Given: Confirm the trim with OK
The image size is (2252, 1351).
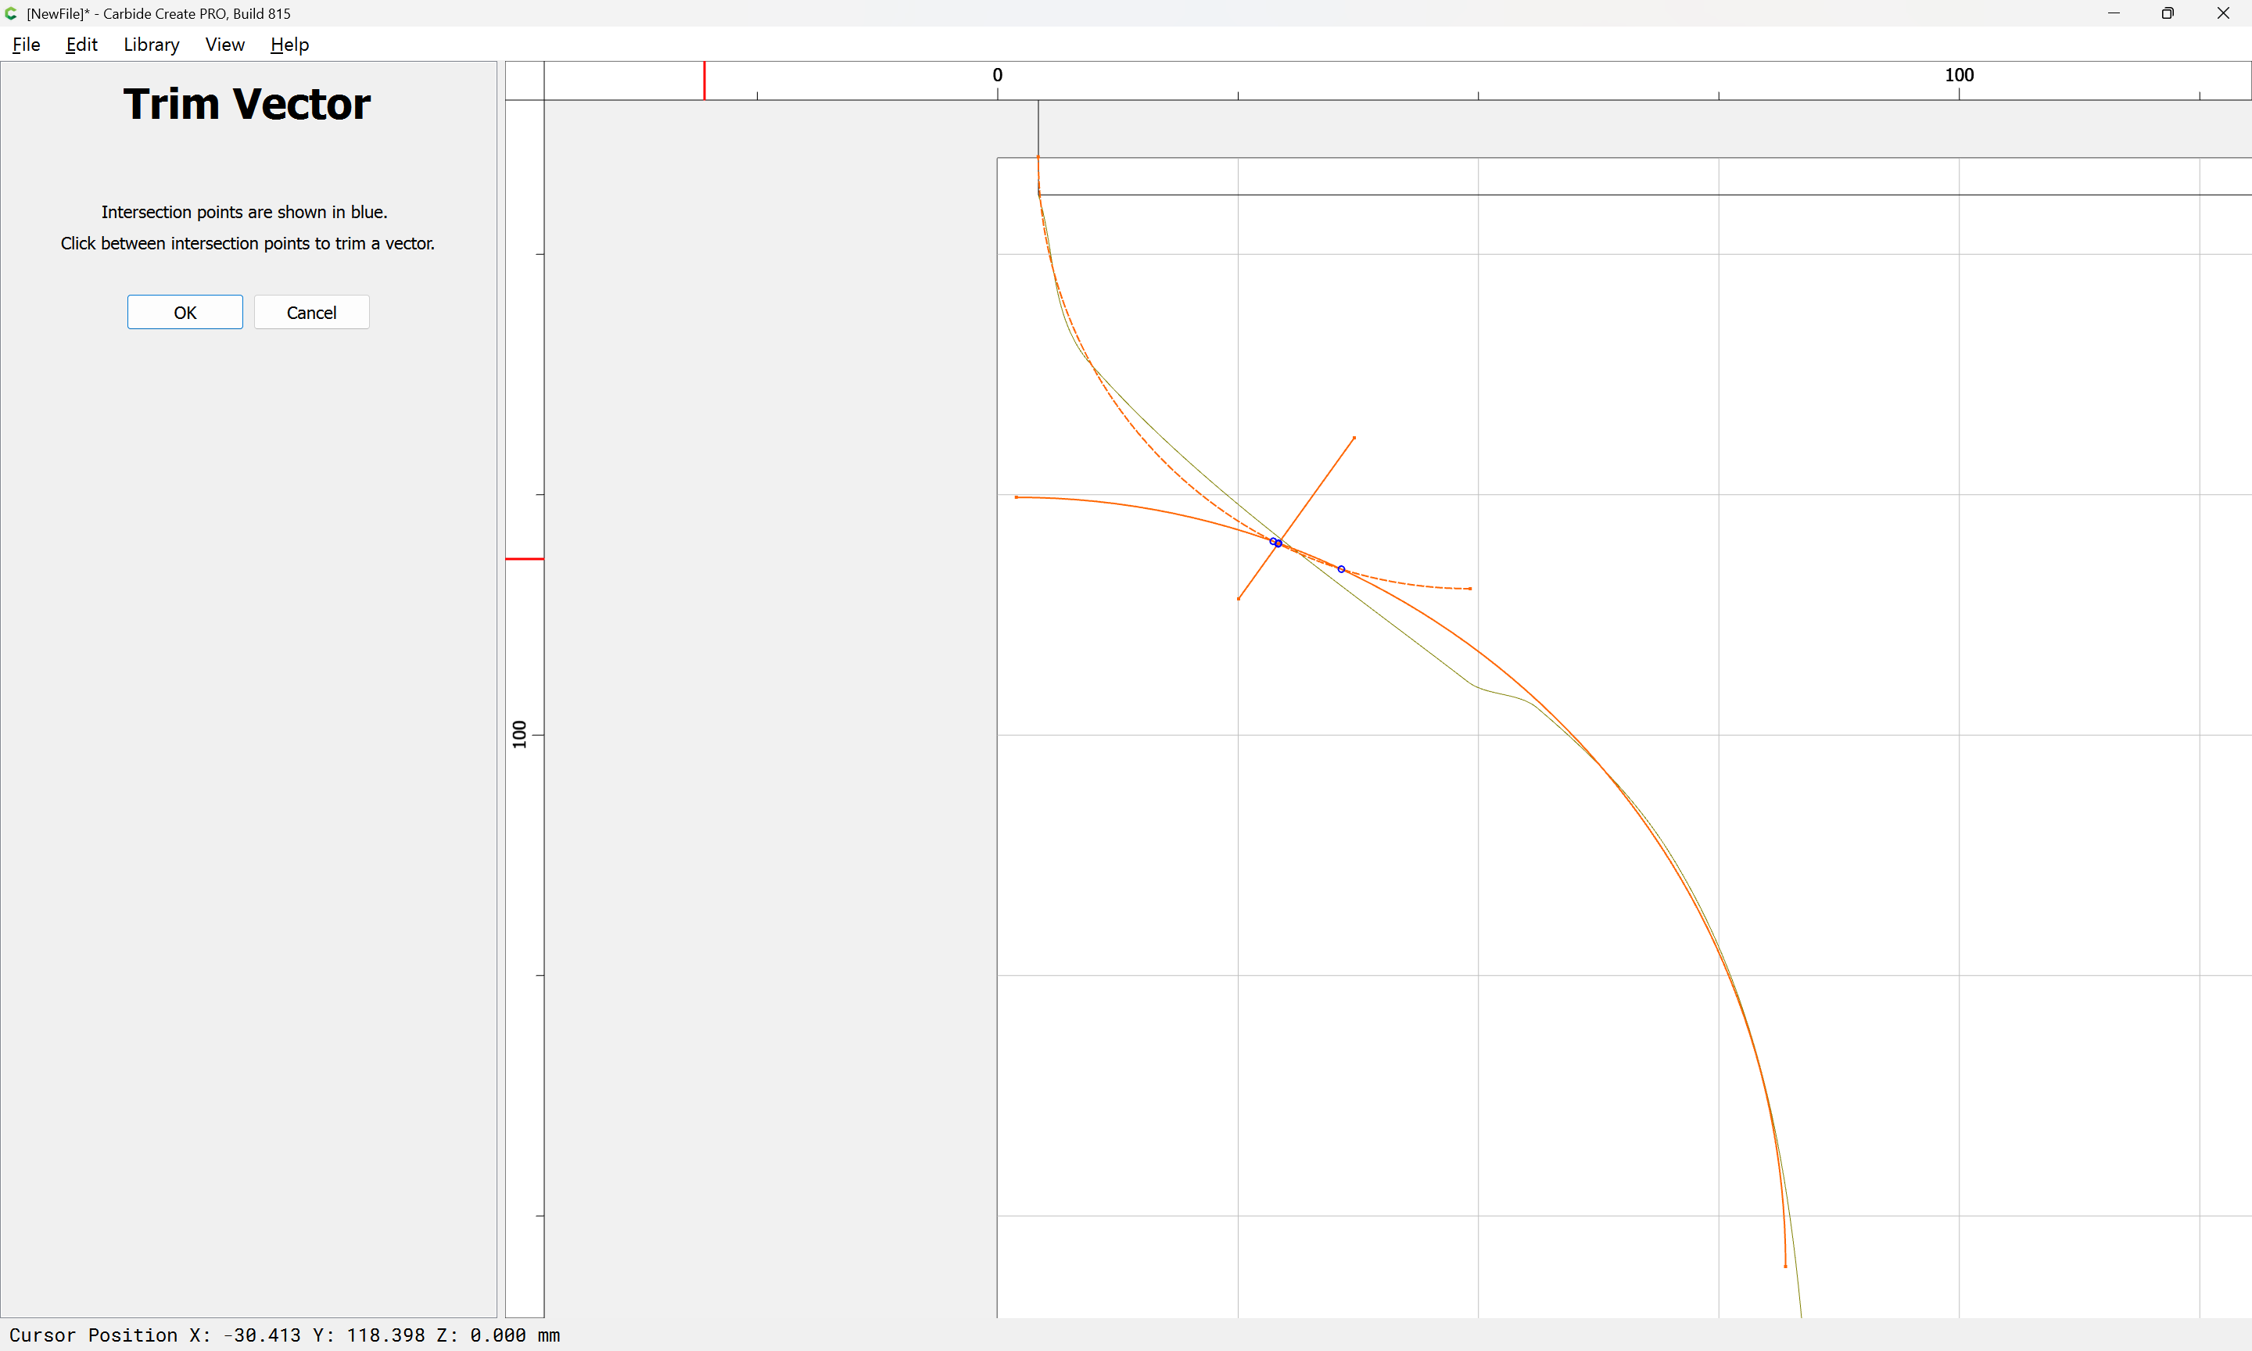Looking at the screenshot, I should pos(185,312).
